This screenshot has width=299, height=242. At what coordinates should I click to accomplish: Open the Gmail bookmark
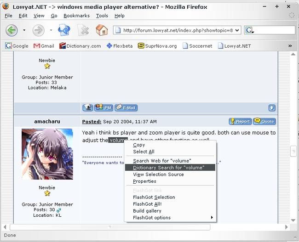[x=44, y=46]
